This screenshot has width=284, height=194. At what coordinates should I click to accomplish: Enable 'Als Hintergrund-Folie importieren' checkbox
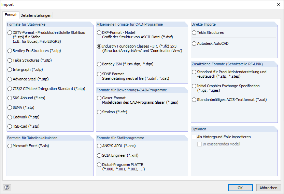pyautogui.click(x=194, y=137)
